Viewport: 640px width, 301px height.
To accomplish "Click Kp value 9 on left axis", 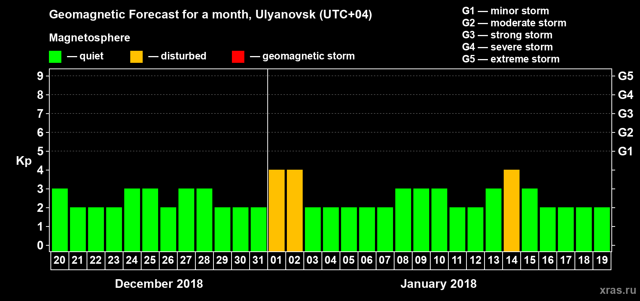I will click(40, 76).
